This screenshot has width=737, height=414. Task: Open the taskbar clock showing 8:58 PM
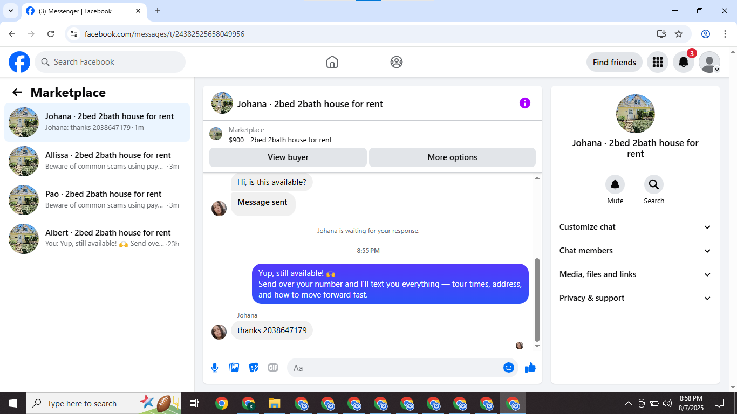point(691,403)
